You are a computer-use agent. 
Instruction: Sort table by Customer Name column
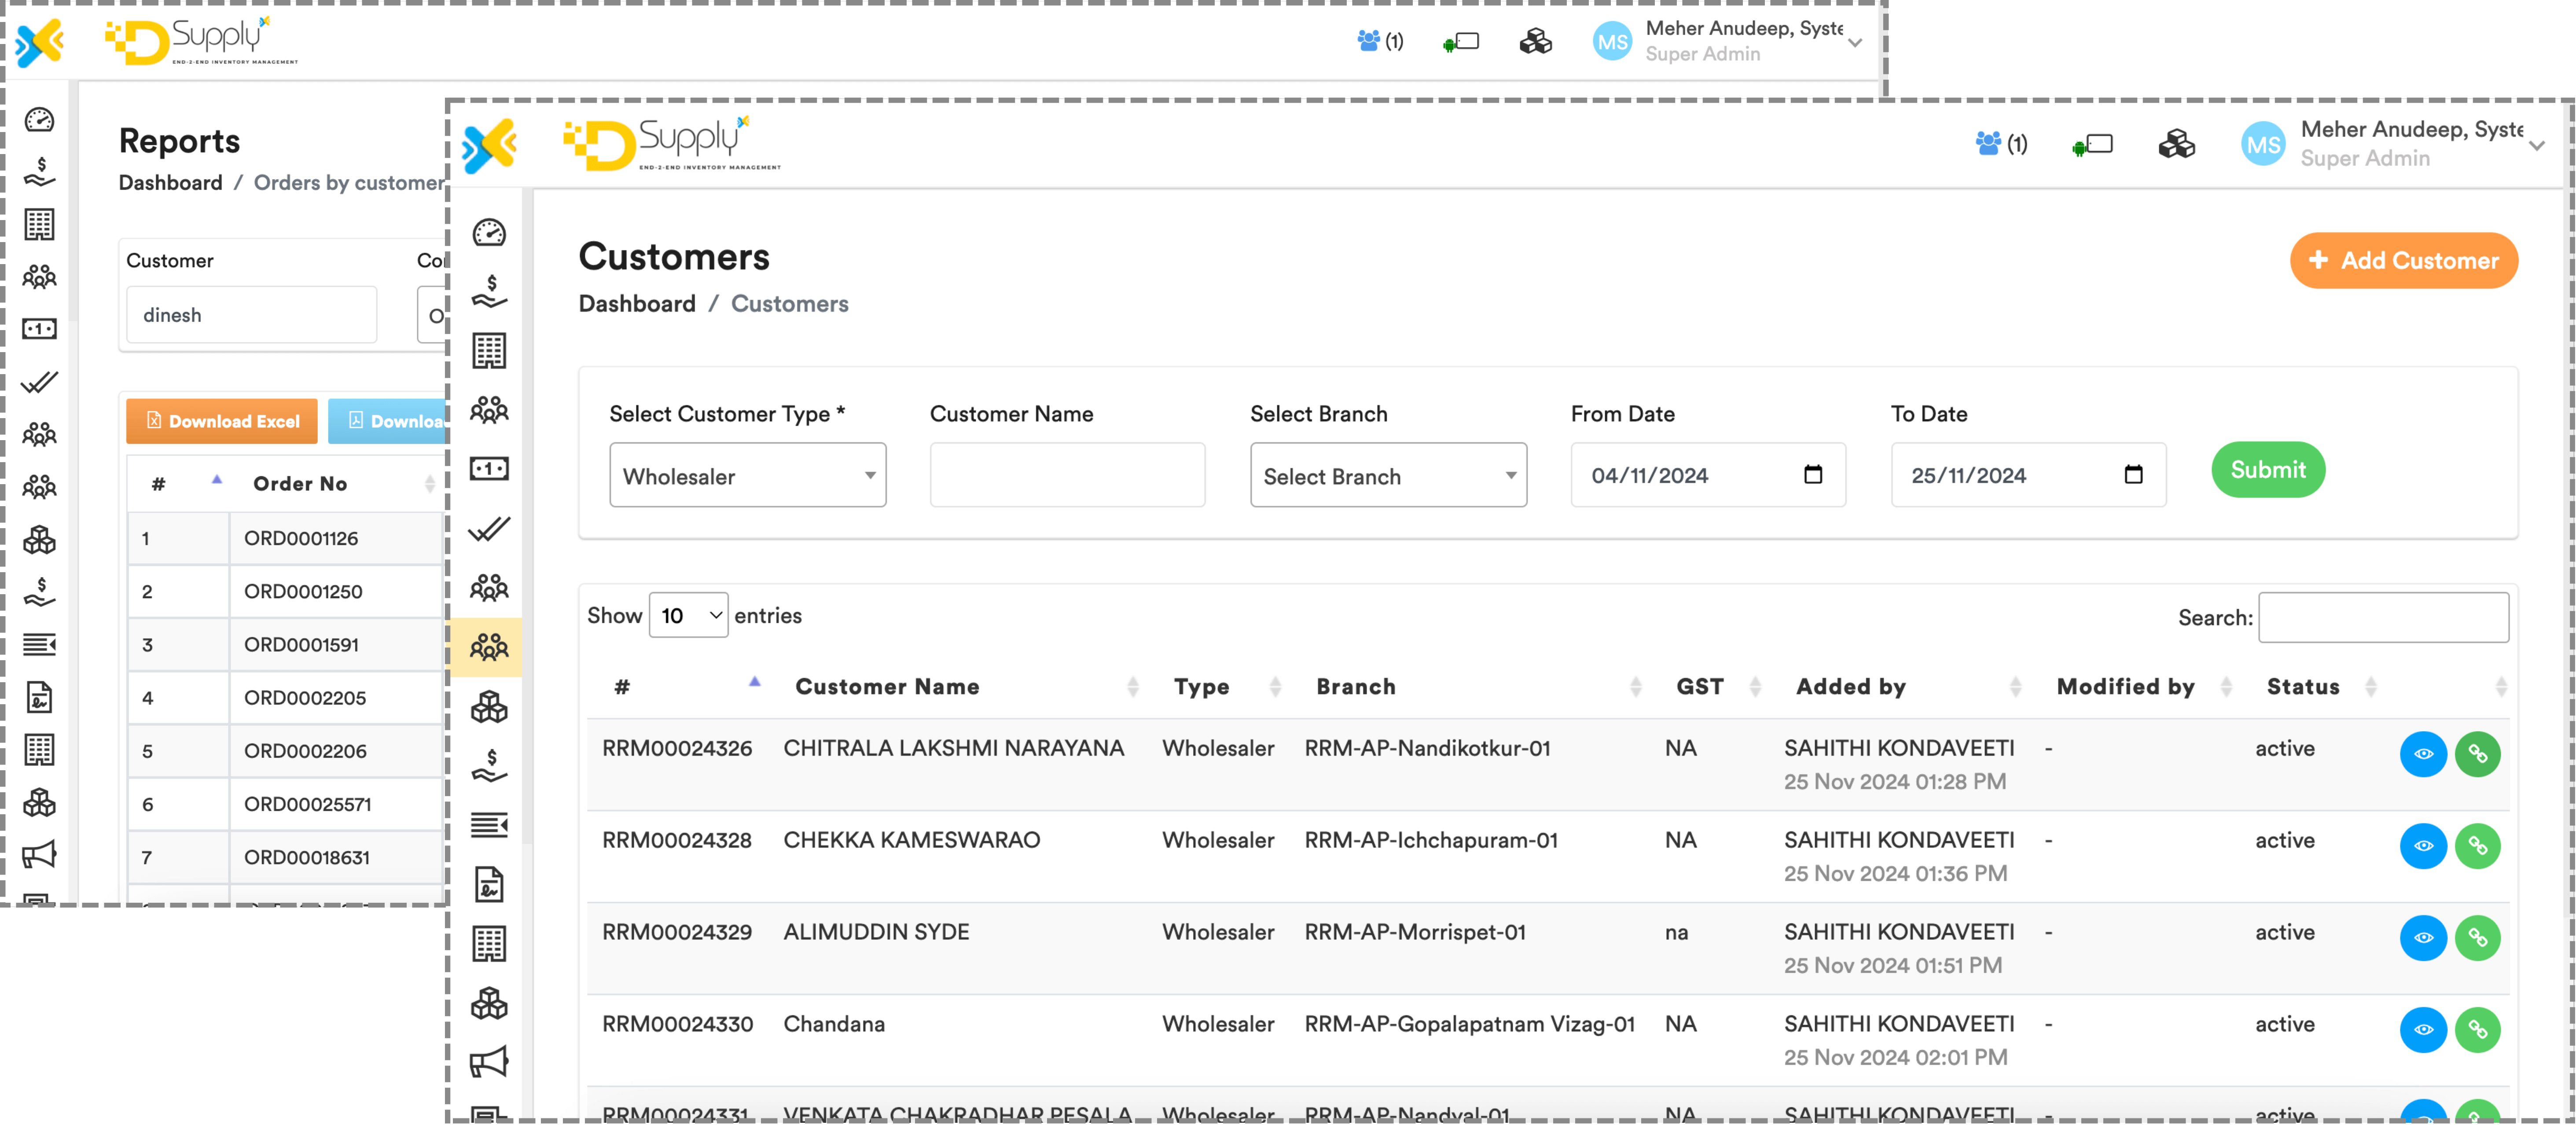click(887, 687)
